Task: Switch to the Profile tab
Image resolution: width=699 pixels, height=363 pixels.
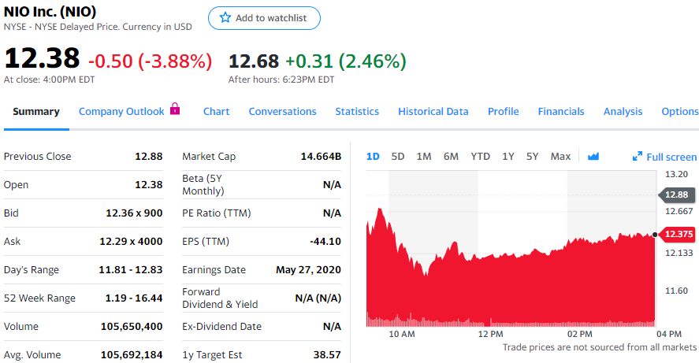Action: pos(503,112)
